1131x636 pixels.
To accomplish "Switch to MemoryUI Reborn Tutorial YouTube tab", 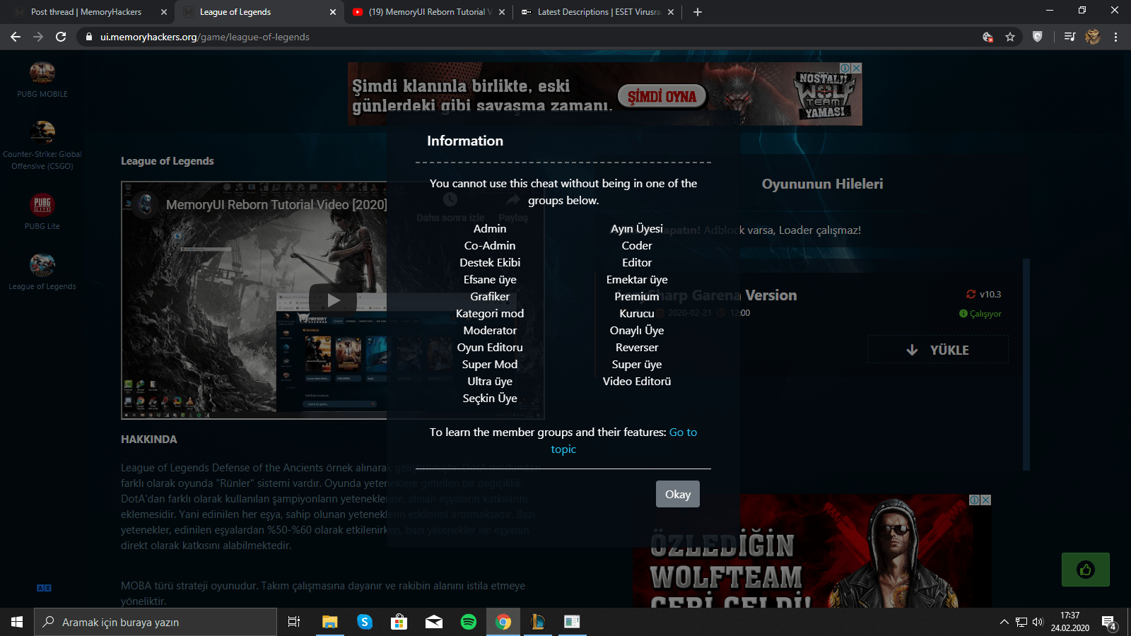I will pyautogui.click(x=428, y=12).
